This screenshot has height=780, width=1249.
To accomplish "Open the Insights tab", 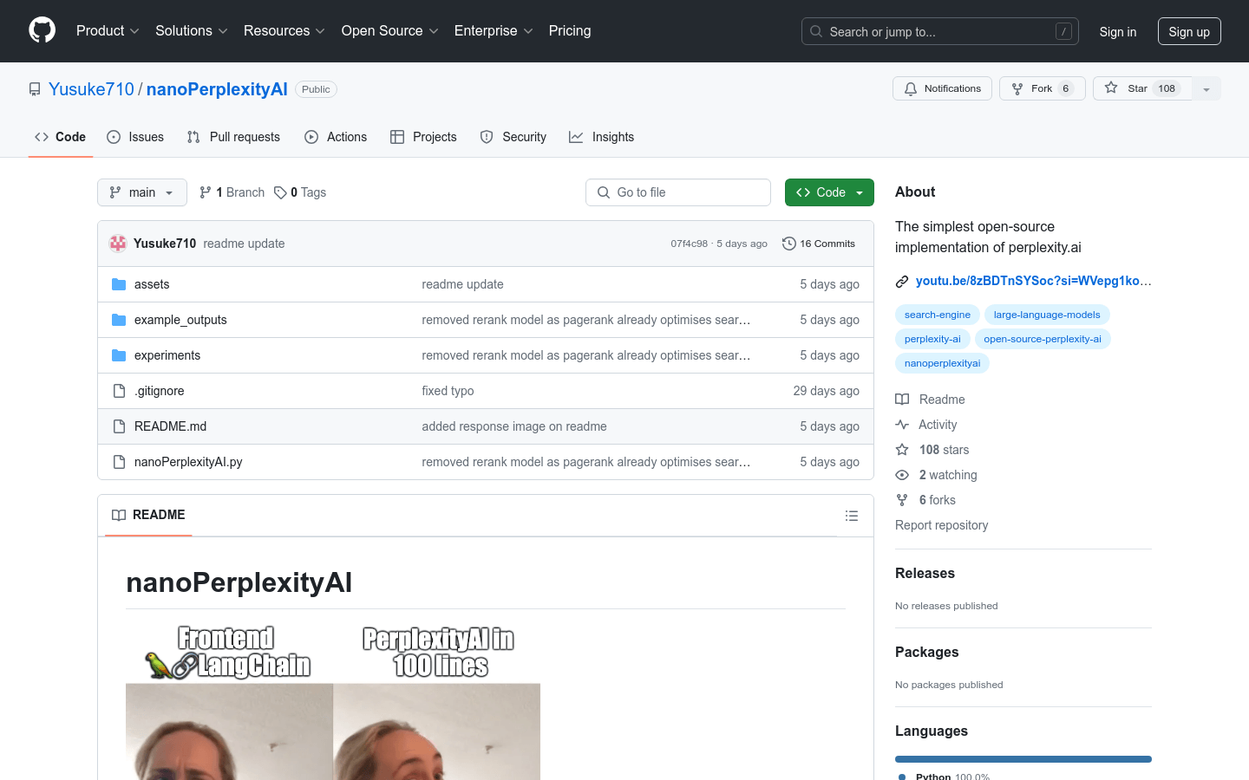I will tap(602, 137).
